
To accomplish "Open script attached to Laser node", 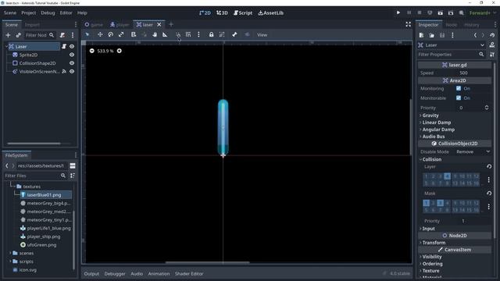I will pos(64,47).
